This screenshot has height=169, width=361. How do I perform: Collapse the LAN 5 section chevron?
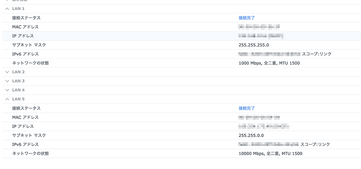[x=7, y=99]
